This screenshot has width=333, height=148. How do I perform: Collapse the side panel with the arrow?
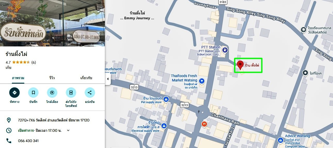pyautogui.click(x=108, y=79)
